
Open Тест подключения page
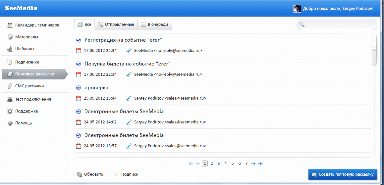pyautogui.click(x=29, y=99)
